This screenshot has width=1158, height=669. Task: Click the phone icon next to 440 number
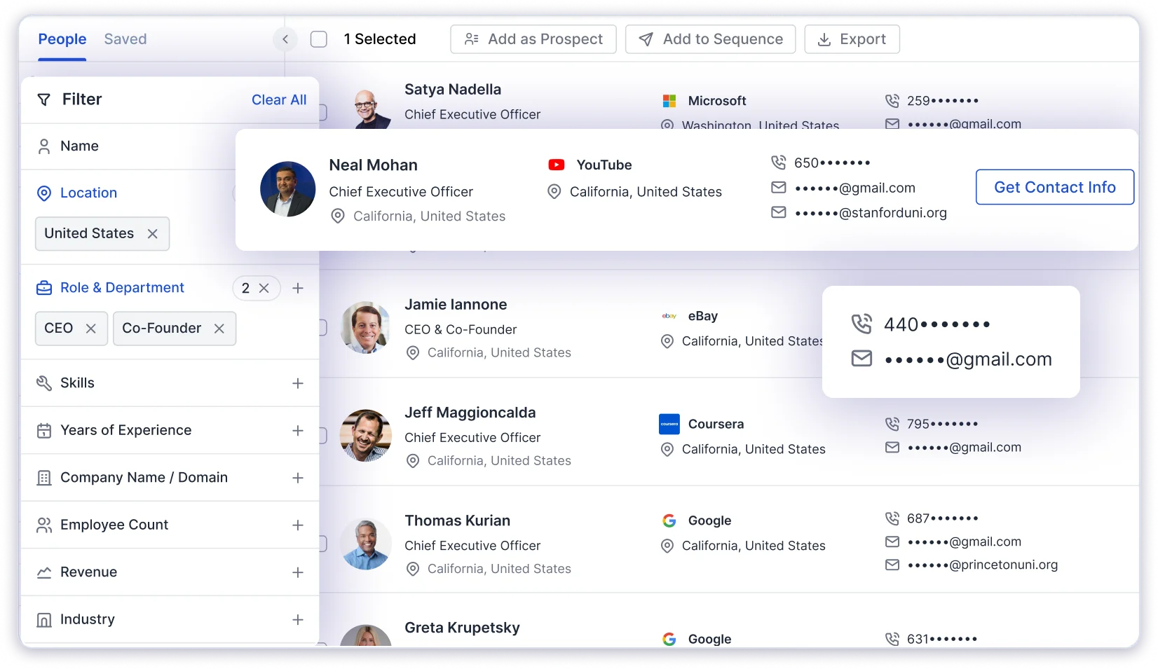861,324
